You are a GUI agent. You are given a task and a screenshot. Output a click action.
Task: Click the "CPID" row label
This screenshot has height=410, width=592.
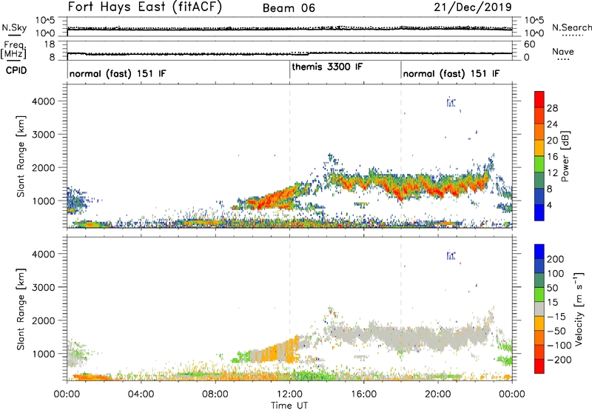pos(16,70)
